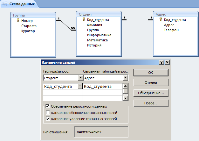Select relationship line between Группа and Студент
The width and height of the screenshot is (199, 141).
66,25
